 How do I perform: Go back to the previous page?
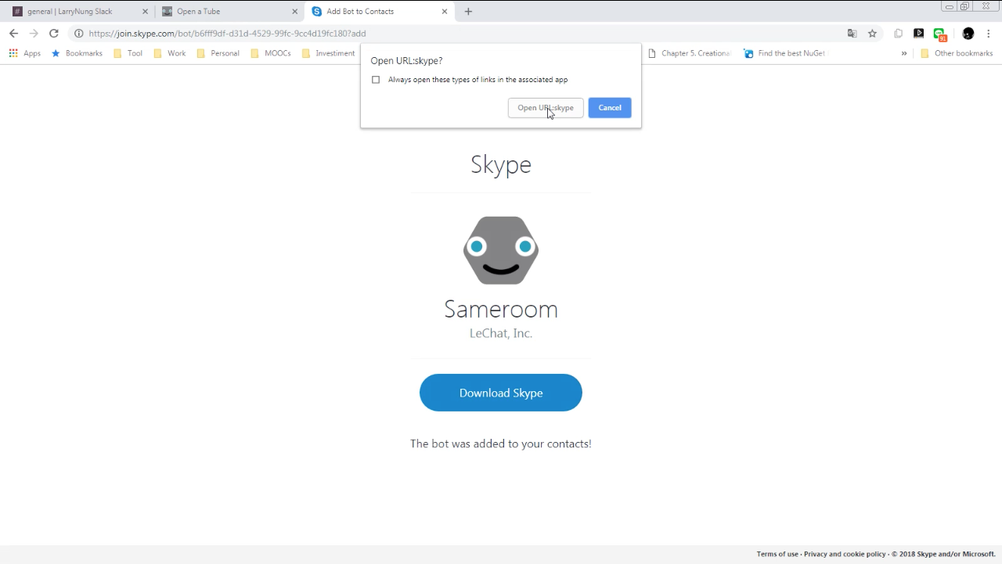pyautogui.click(x=13, y=34)
